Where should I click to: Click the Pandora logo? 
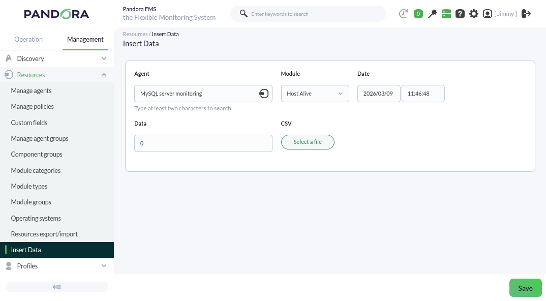tap(56, 14)
